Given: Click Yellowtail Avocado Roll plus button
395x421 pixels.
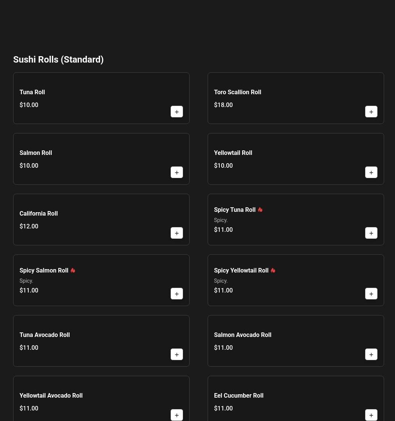Looking at the screenshot, I should [177, 415].
